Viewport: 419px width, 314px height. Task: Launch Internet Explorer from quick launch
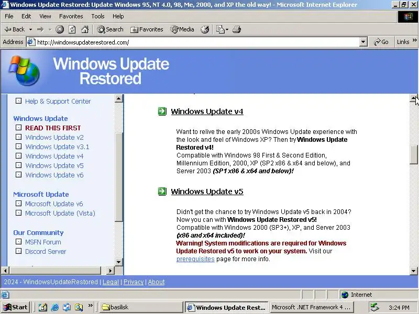click(x=55, y=308)
